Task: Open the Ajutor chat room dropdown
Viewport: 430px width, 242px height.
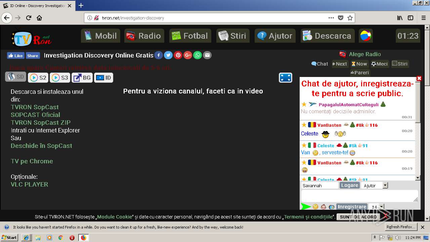Action: [375, 186]
